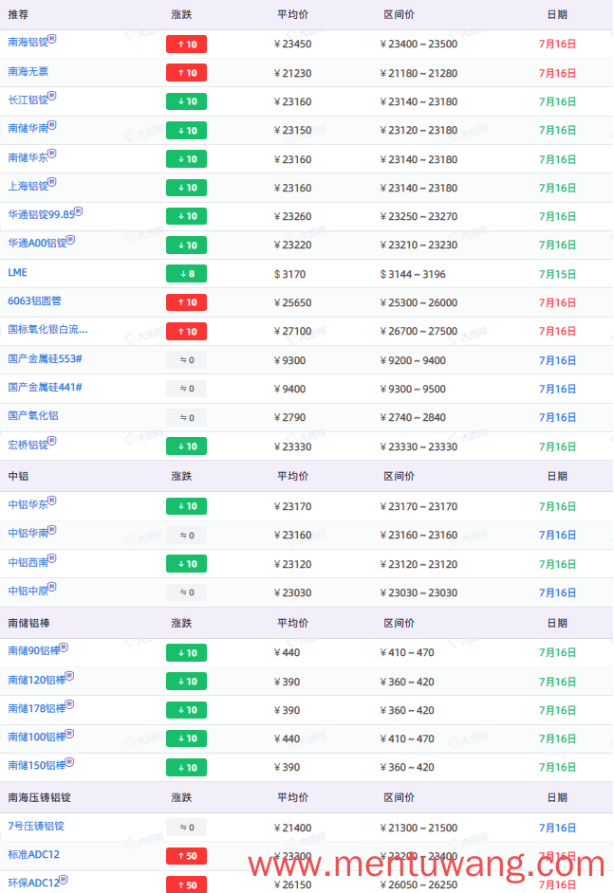The image size is (614, 893).
Task: Click the badge icon beside 南储90铝棒
Action: click(64, 647)
